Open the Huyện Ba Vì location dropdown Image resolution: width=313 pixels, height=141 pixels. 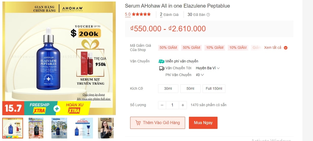point(208,68)
